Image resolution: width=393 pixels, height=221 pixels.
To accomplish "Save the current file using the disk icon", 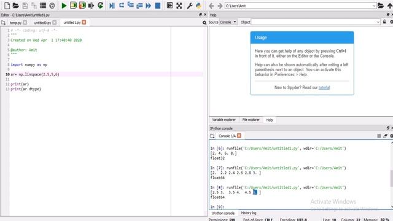I will click(x=25, y=6).
